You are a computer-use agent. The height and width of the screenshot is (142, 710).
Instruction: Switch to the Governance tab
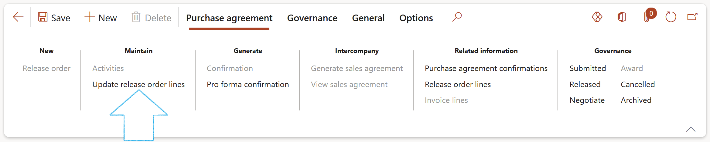pyautogui.click(x=312, y=18)
